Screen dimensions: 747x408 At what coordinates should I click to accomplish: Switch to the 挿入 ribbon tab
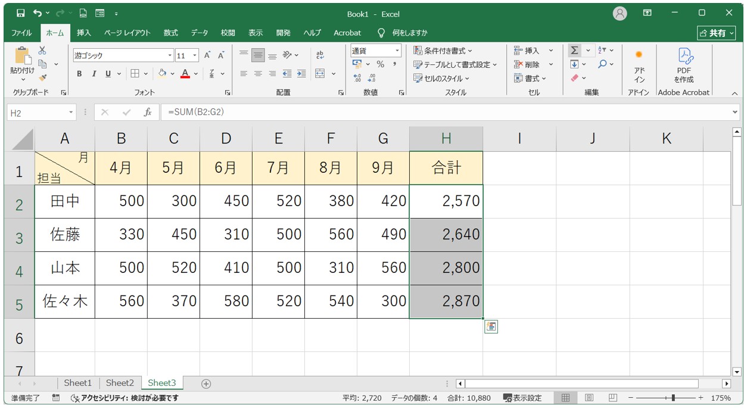point(84,33)
